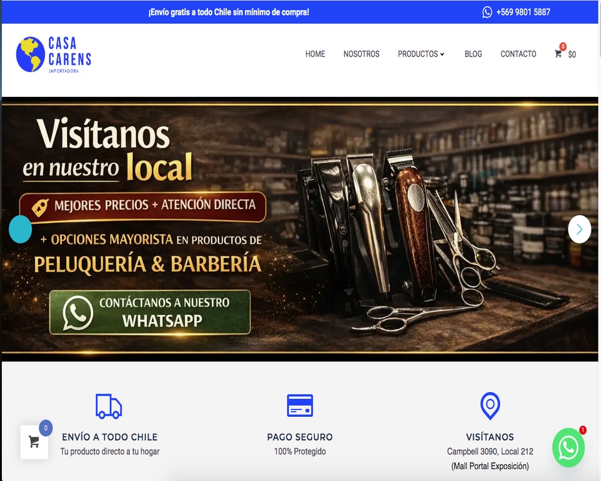Viewport: 601px width, 481px height.
Task: Click the Opciones Mayorista en productos de text
Action: point(151,240)
